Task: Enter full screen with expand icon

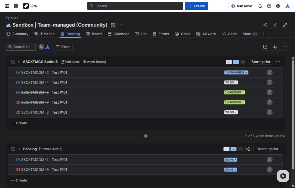Action: [x=285, y=25]
